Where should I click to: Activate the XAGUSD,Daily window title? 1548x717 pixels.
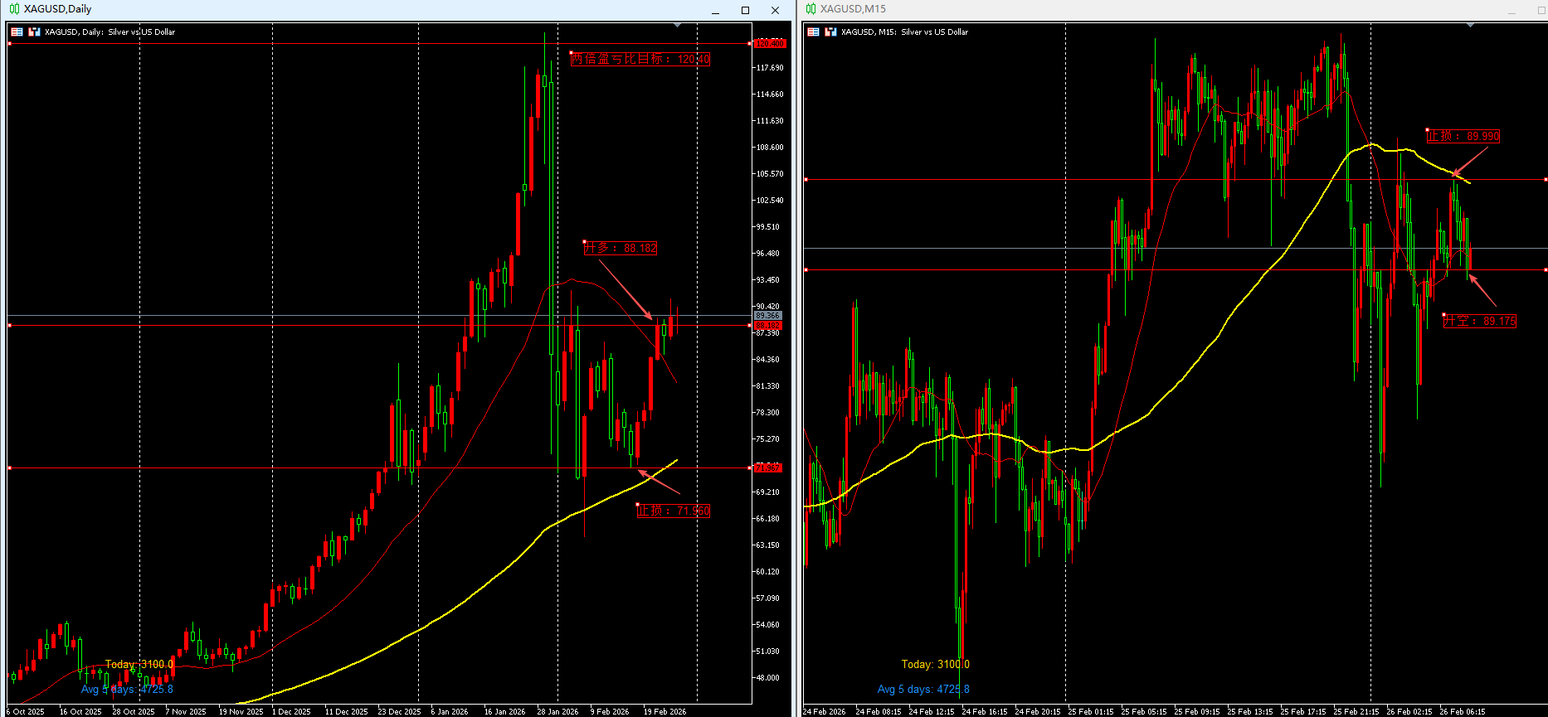57,9
